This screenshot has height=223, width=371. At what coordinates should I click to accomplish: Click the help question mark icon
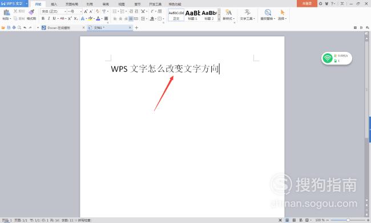(332, 3)
